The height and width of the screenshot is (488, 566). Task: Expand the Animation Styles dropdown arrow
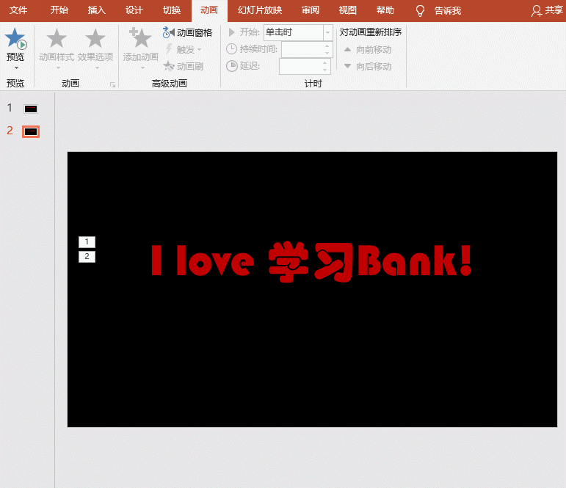58,68
